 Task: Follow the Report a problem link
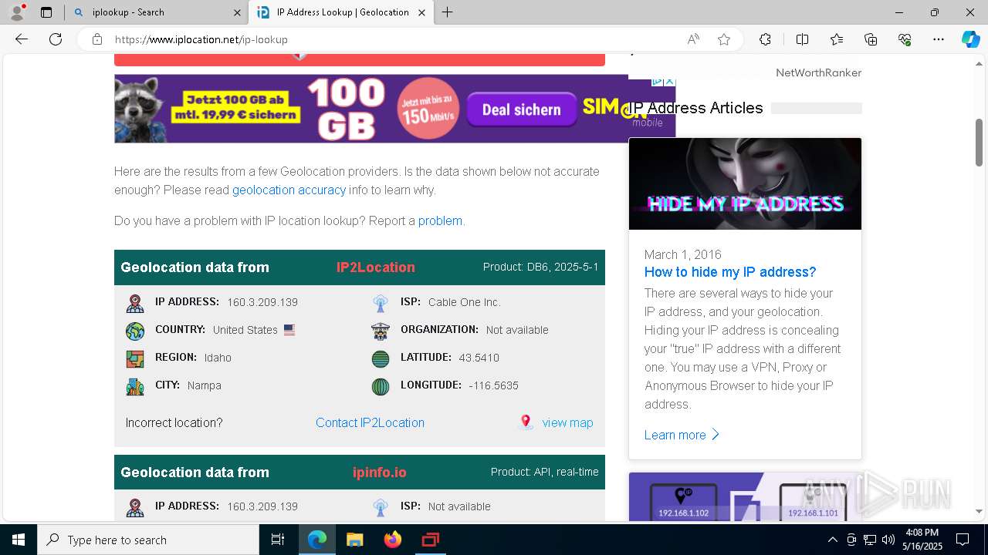(440, 220)
